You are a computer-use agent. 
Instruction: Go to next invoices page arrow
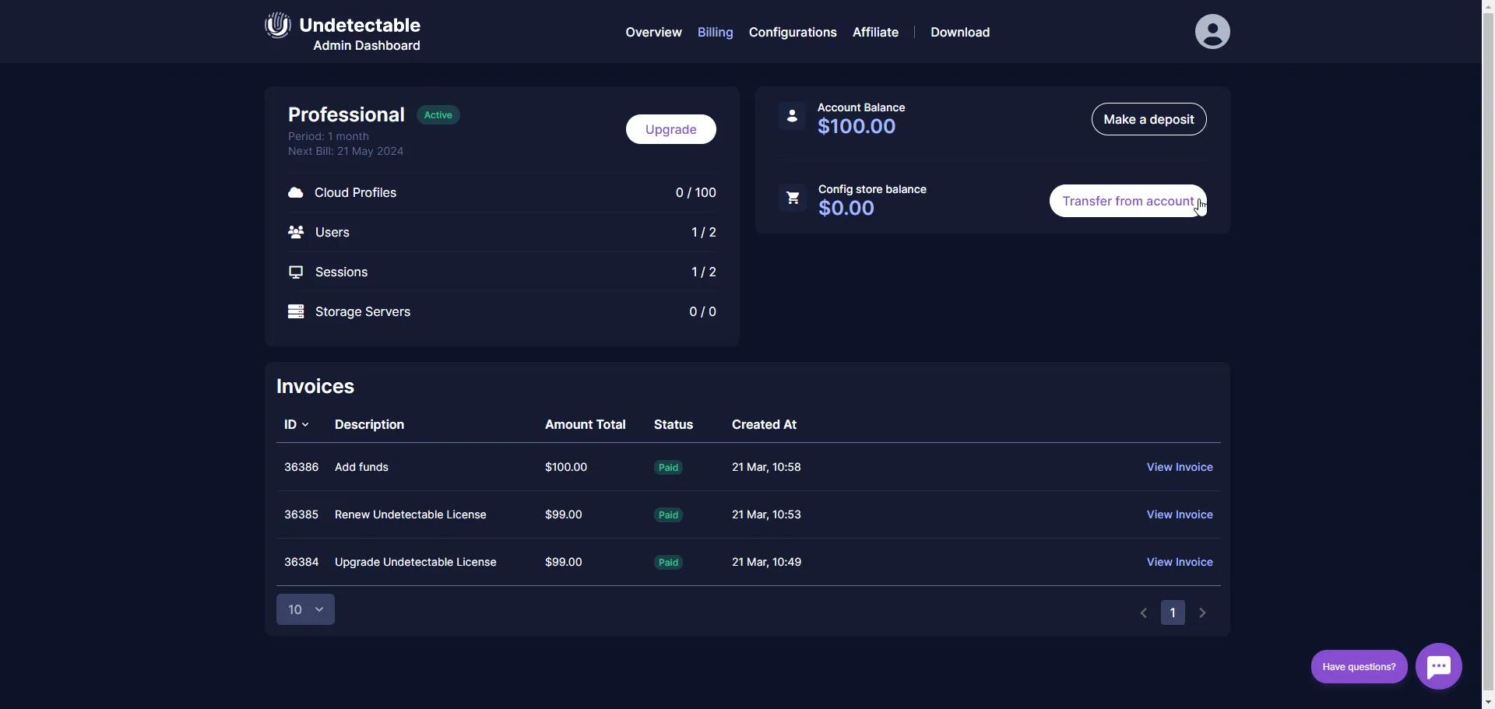point(1203,613)
